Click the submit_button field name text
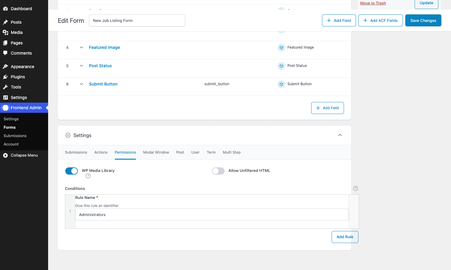 pyautogui.click(x=217, y=84)
